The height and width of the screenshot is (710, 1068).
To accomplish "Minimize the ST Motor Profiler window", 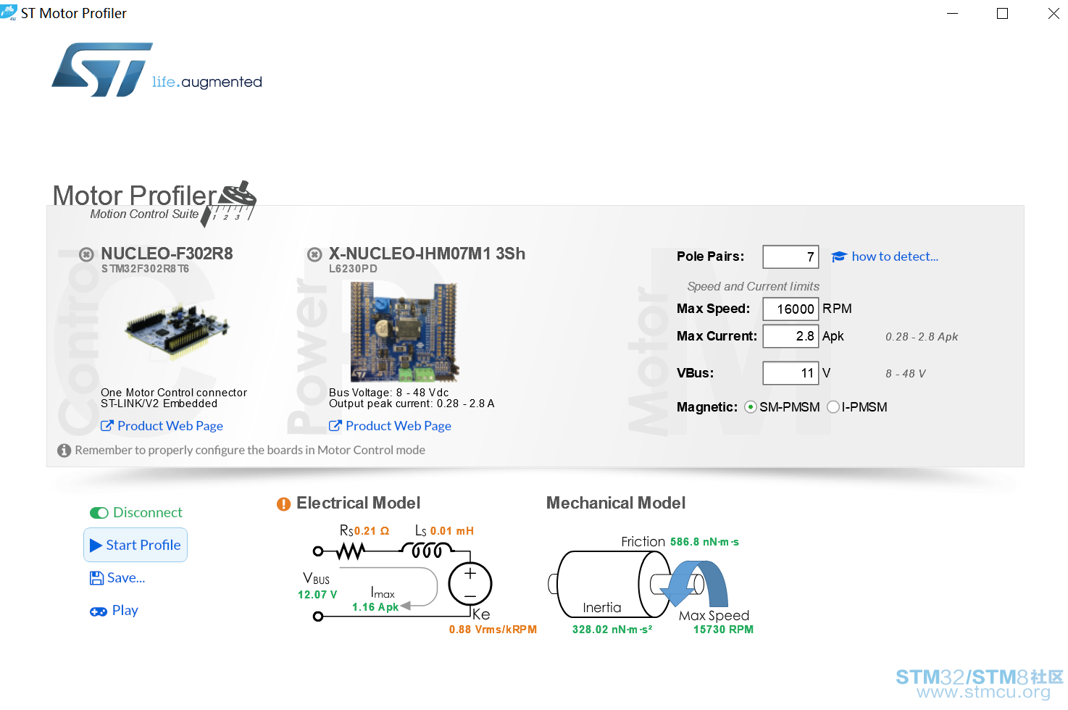I will coord(953,13).
